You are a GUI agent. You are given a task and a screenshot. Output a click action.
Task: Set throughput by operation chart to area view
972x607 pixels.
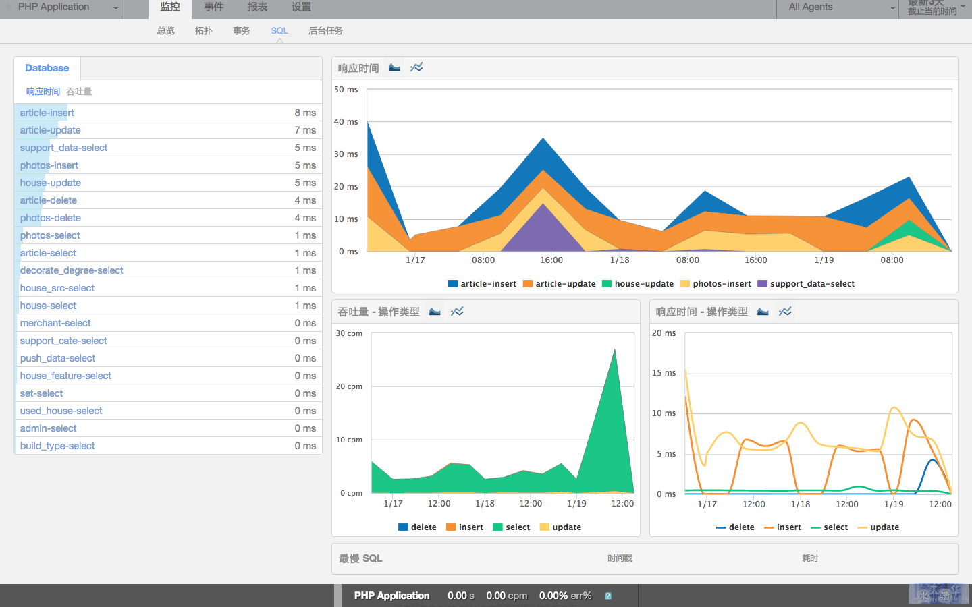click(435, 312)
